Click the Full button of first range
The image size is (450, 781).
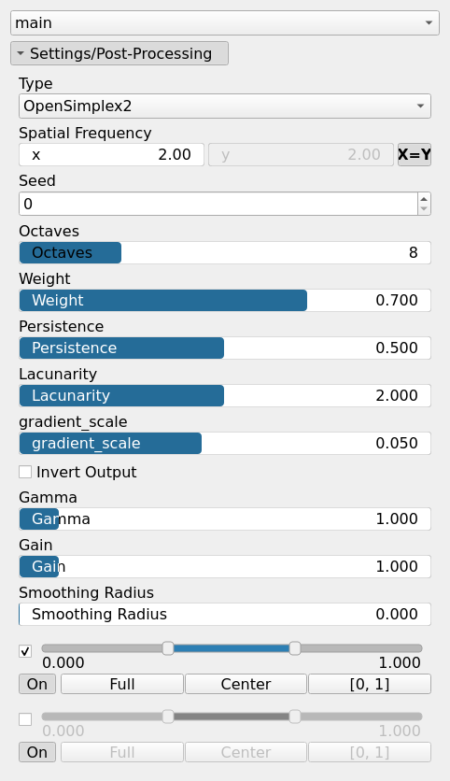coord(122,684)
